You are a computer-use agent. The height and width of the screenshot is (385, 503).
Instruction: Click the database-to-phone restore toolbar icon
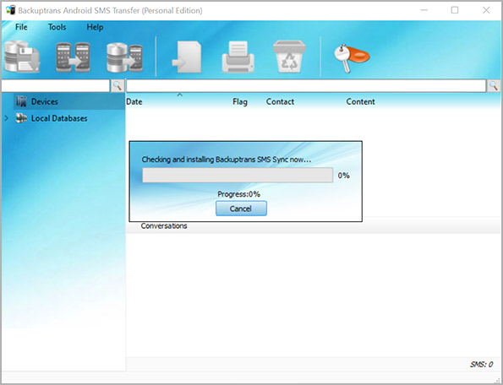click(x=124, y=57)
